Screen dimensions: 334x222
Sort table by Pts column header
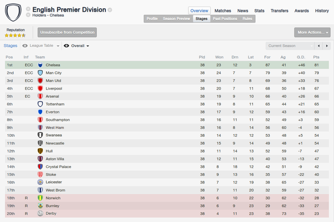click(x=316, y=57)
